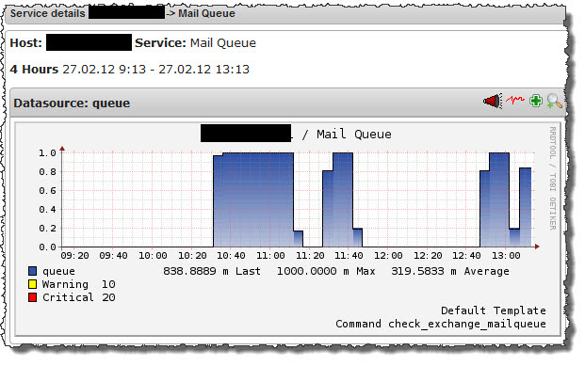Click the 'check_exchange_mailqueue' command text
585x366 pixels.
point(466,324)
